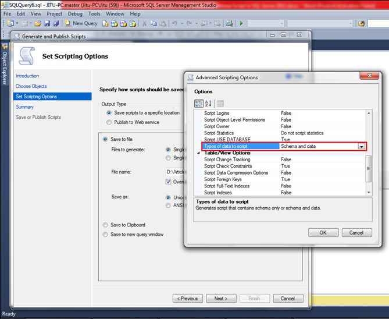Click the Categorized view icon in Options
Viewport: 389px width, 319px height.
(199, 103)
